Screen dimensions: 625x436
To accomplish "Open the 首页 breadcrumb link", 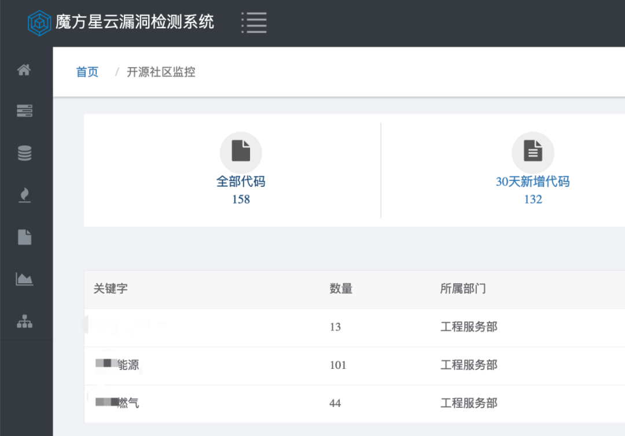I will (x=87, y=72).
